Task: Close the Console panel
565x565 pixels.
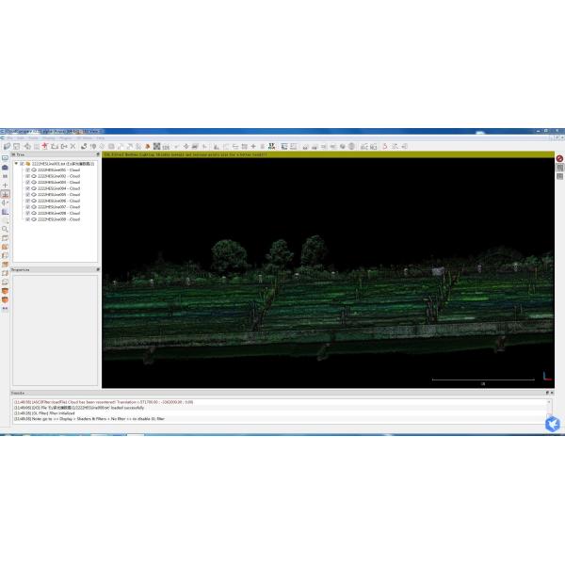Action: pyautogui.click(x=552, y=393)
